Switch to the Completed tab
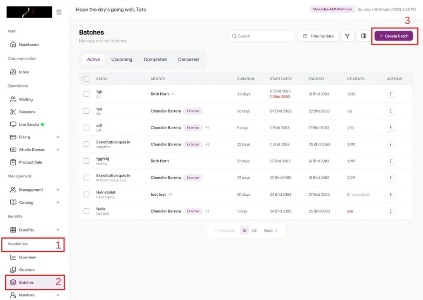The width and height of the screenshot is (423, 300). click(155, 59)
